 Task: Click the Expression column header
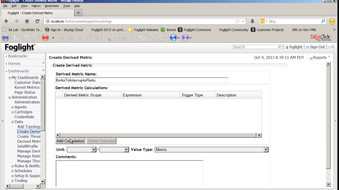pos(150,95)
